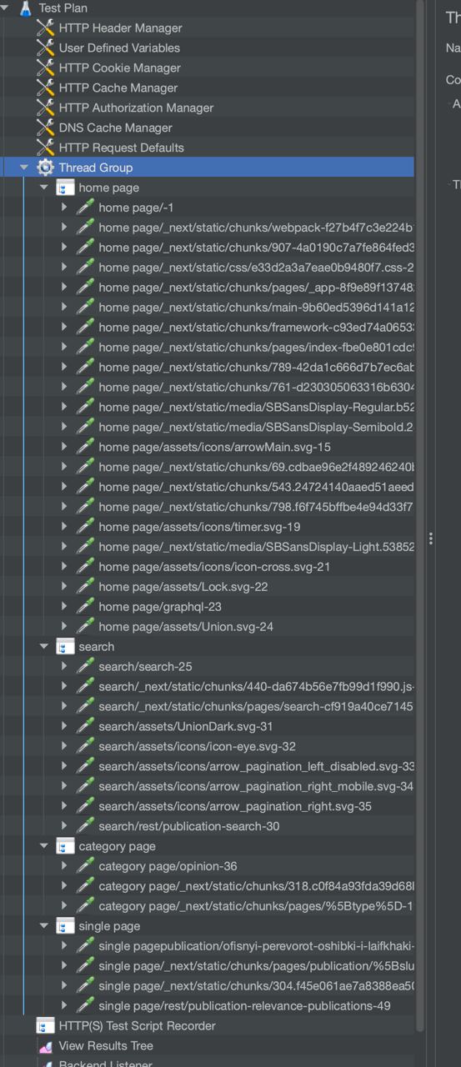Click the User Defined Variables icon
461x1067 pixels.
point(46,48)
